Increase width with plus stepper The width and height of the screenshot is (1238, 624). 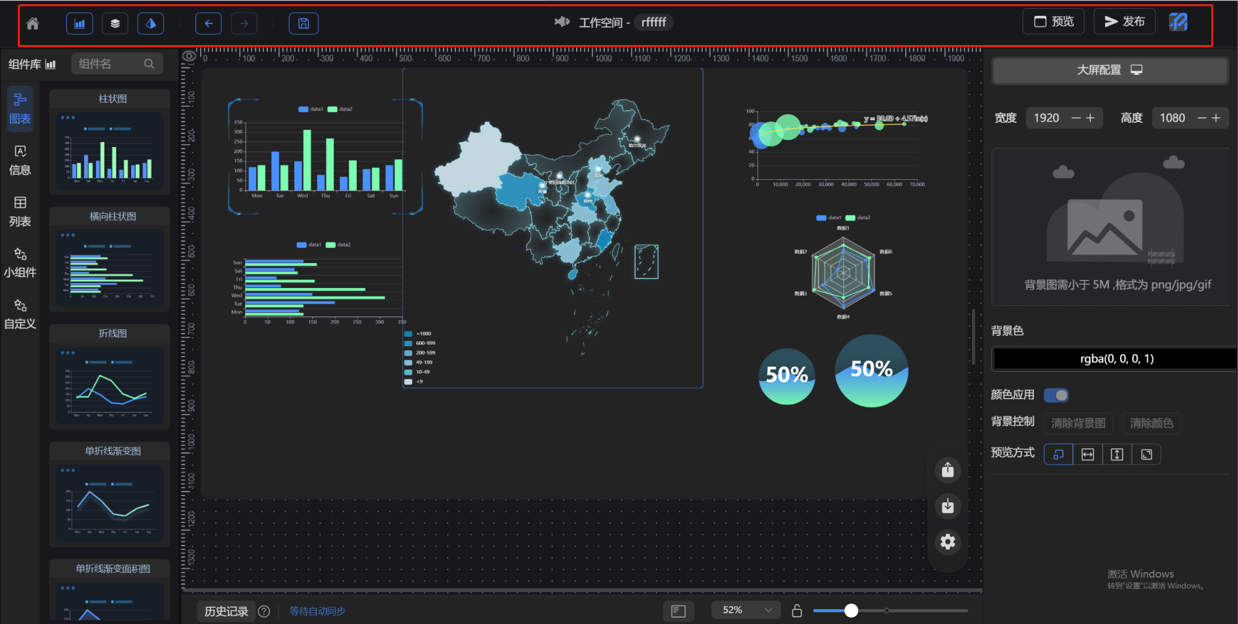(x=1090, y=118)
